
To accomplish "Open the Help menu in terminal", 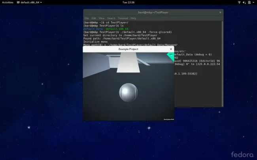I will point(133,18).
